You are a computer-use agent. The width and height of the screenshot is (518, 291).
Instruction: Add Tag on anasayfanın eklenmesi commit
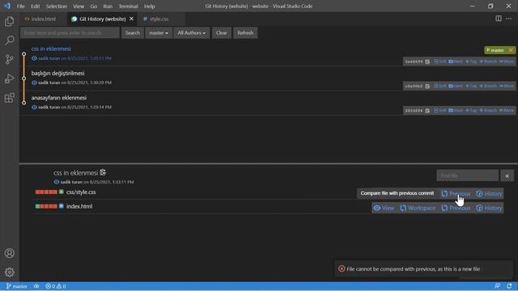[x=471, y=111]
